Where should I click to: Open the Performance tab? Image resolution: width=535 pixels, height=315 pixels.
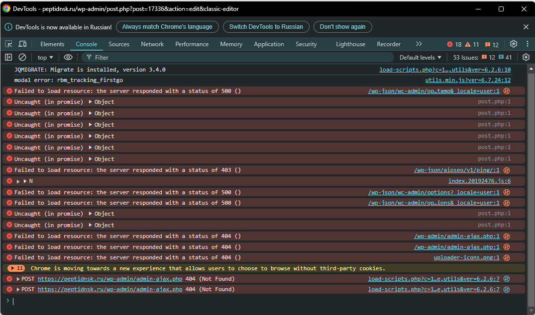[x=192, y=44]
